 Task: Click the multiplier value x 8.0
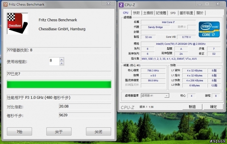coord(153,75)
